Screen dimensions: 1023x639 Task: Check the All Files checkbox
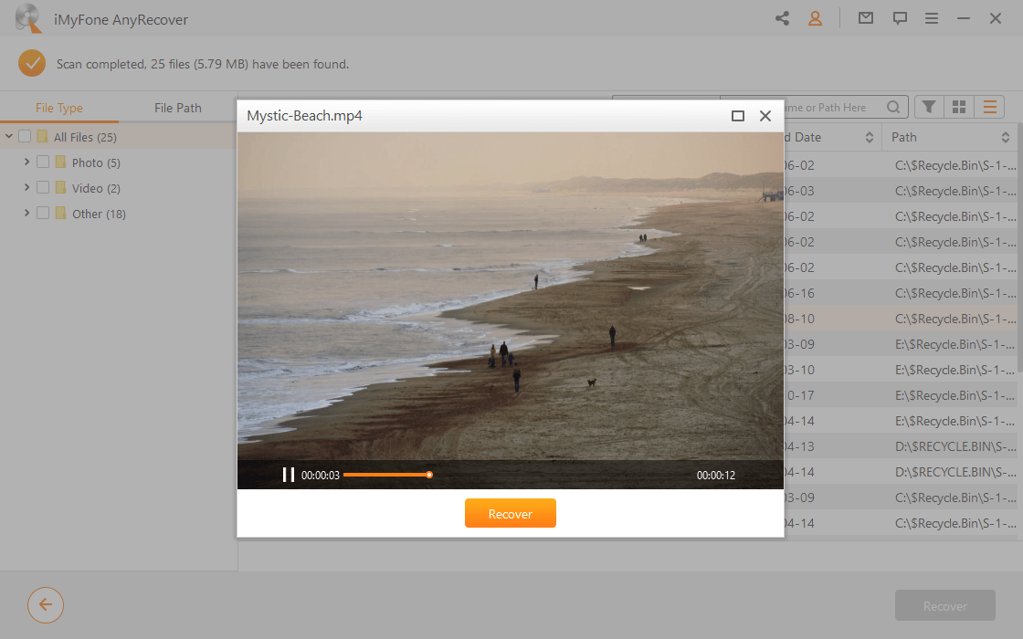pos(24,135)
